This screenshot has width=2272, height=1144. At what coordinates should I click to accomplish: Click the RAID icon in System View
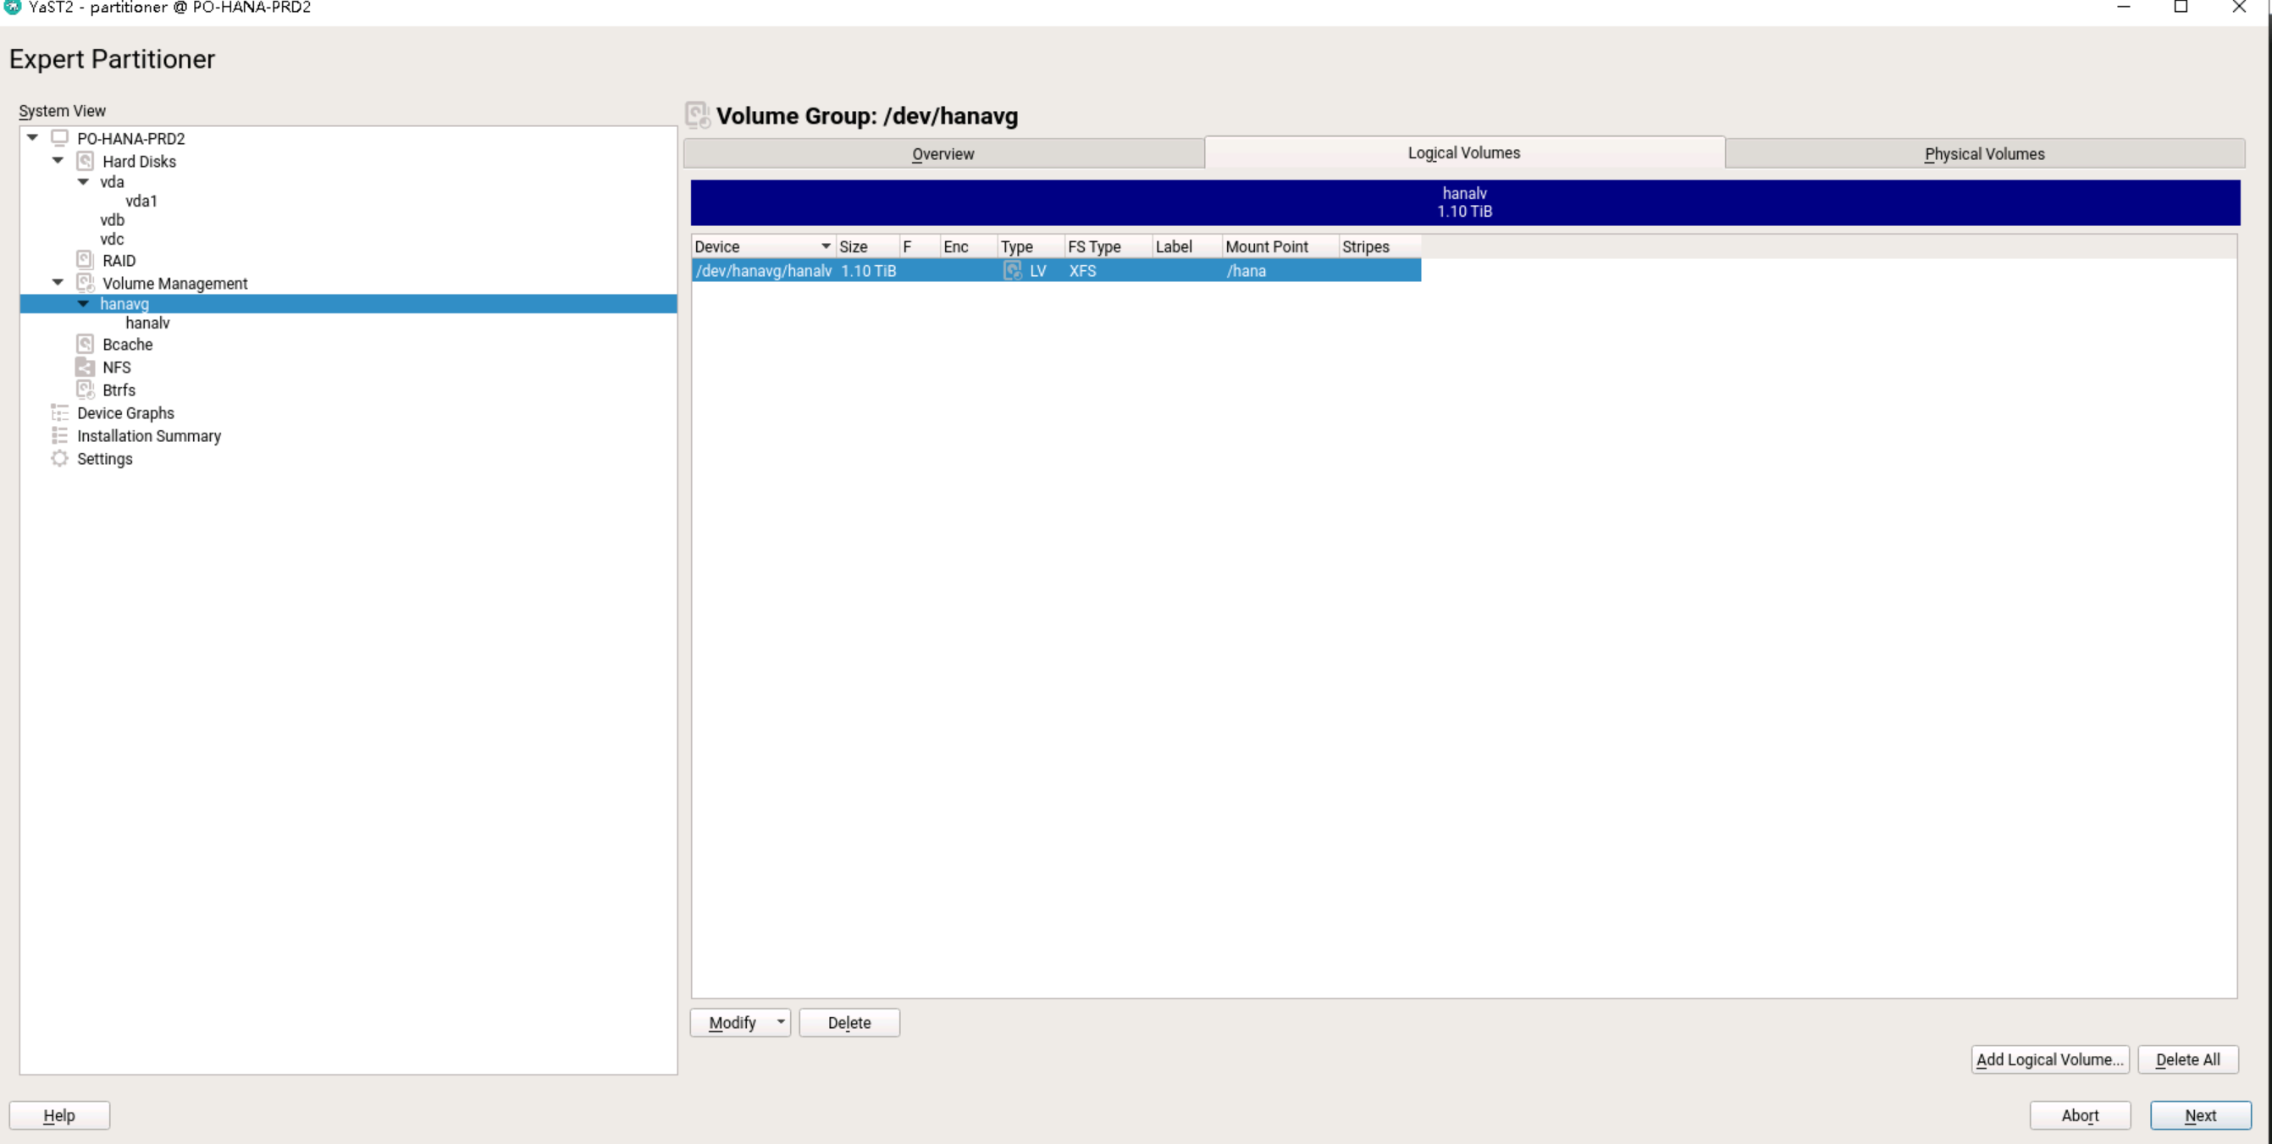pyautogui.click(x=85, y=260)
